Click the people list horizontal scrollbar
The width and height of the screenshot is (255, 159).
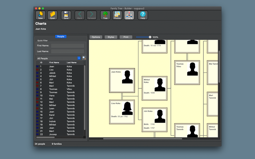[x=46, y=137]
